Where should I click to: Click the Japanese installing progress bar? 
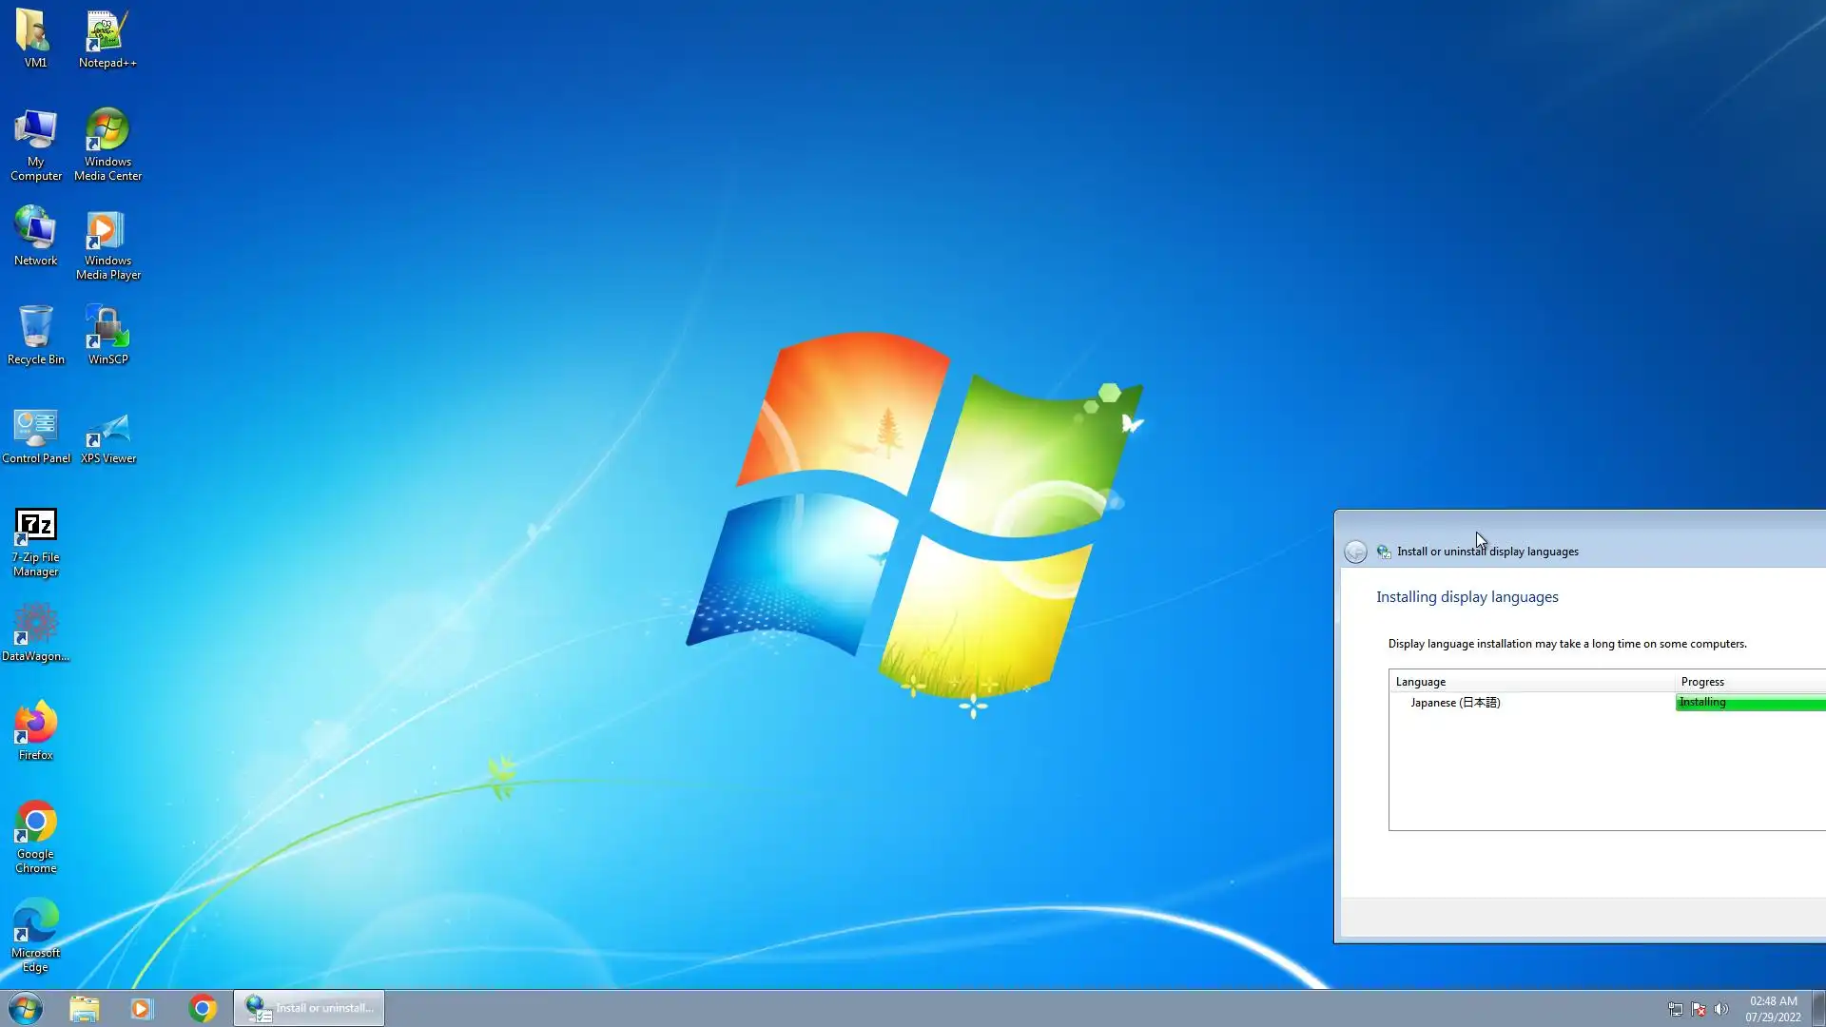[1750, 703]
